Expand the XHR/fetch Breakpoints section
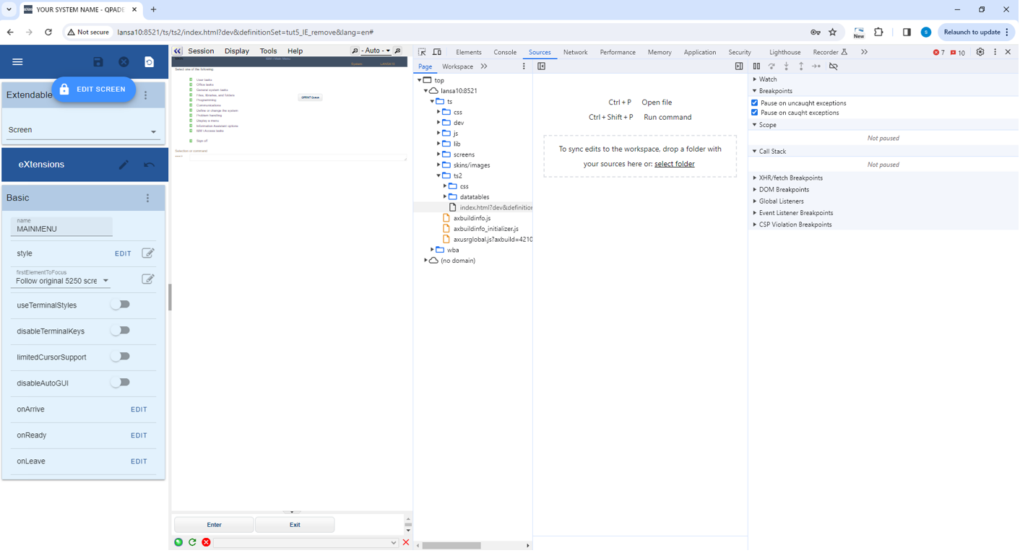 pos(790,178)
